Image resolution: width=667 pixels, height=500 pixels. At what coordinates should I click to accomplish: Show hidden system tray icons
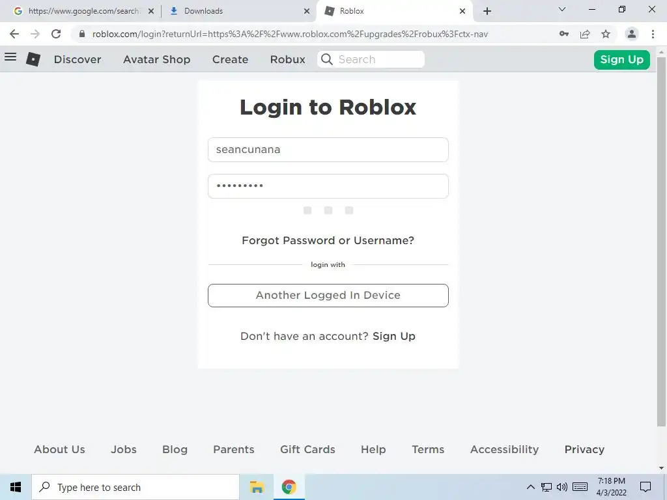point(530,487)
